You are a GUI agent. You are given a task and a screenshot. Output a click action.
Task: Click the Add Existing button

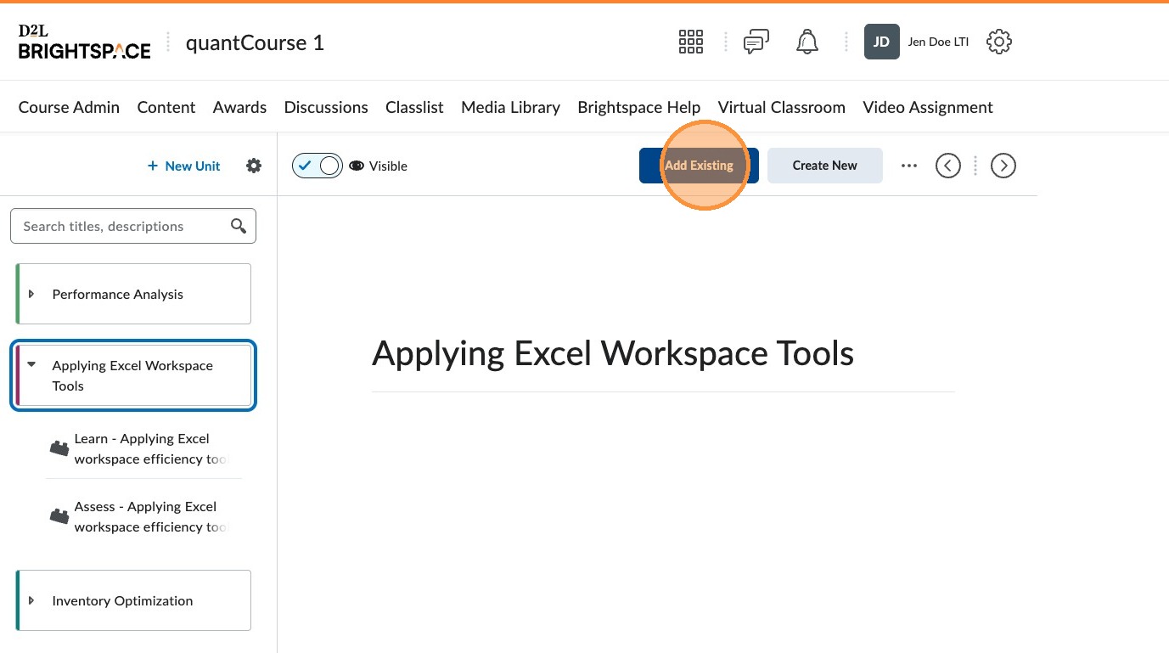(x=699, y=166)
